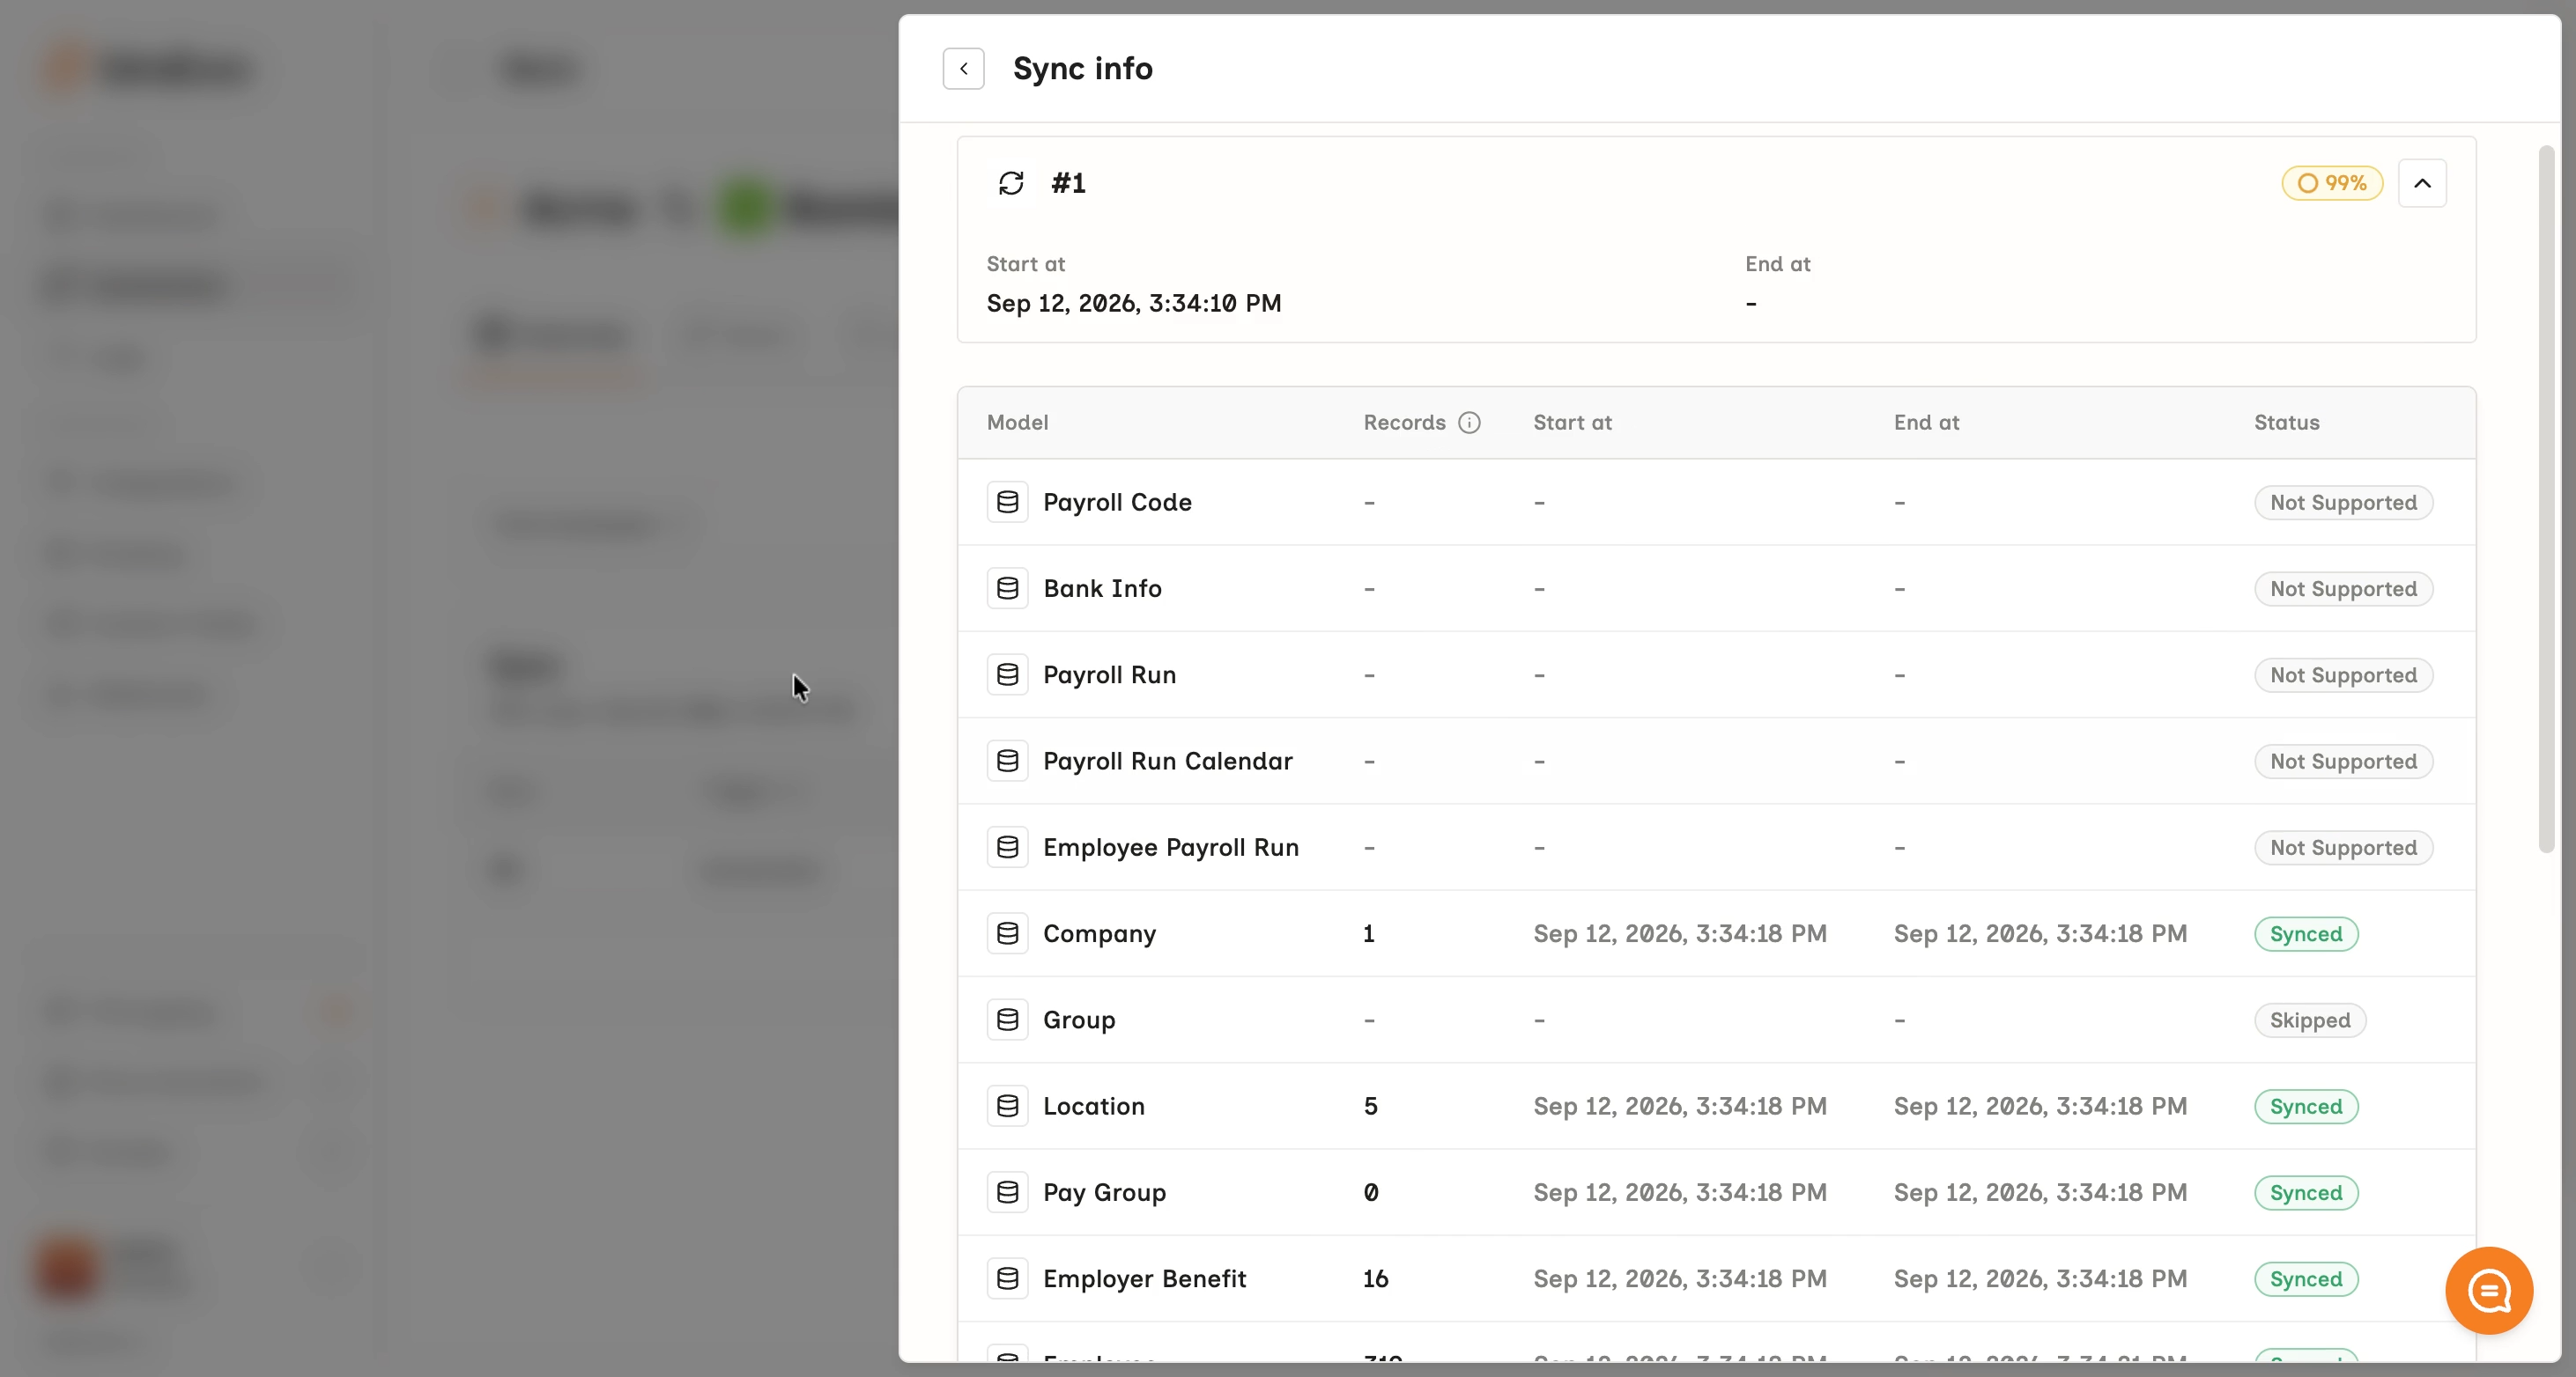2576x1377 pixels.
Task: Click the Employer Benefit model name
Action: [x=1144, y=1278]
